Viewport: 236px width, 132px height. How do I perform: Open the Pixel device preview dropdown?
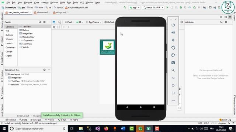tap(69, 22)
